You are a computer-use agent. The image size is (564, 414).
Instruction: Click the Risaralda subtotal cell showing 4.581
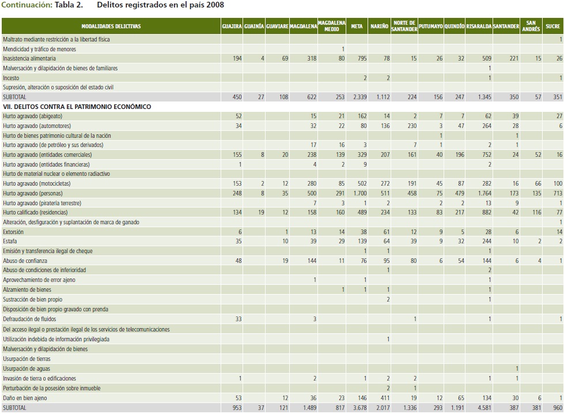pos(482,408)
